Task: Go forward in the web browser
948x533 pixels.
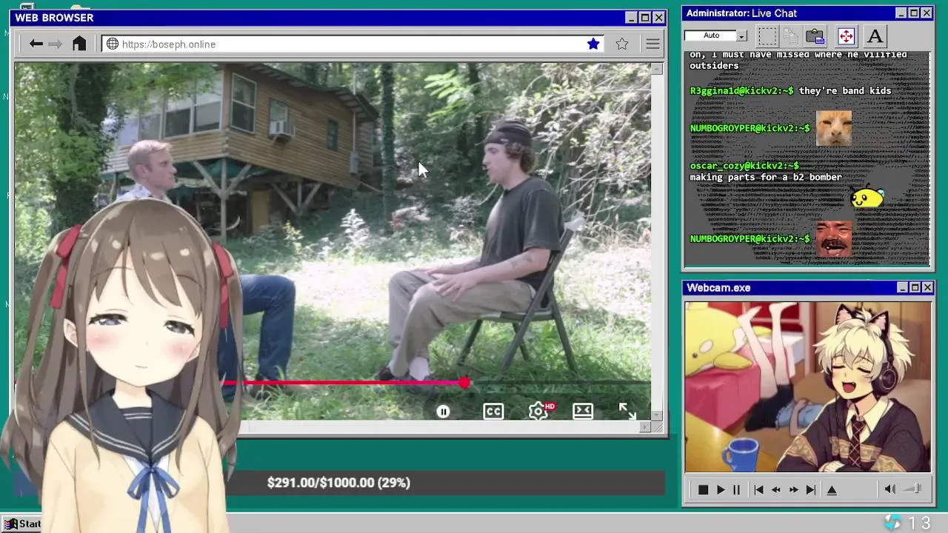Action: point(56,44)
